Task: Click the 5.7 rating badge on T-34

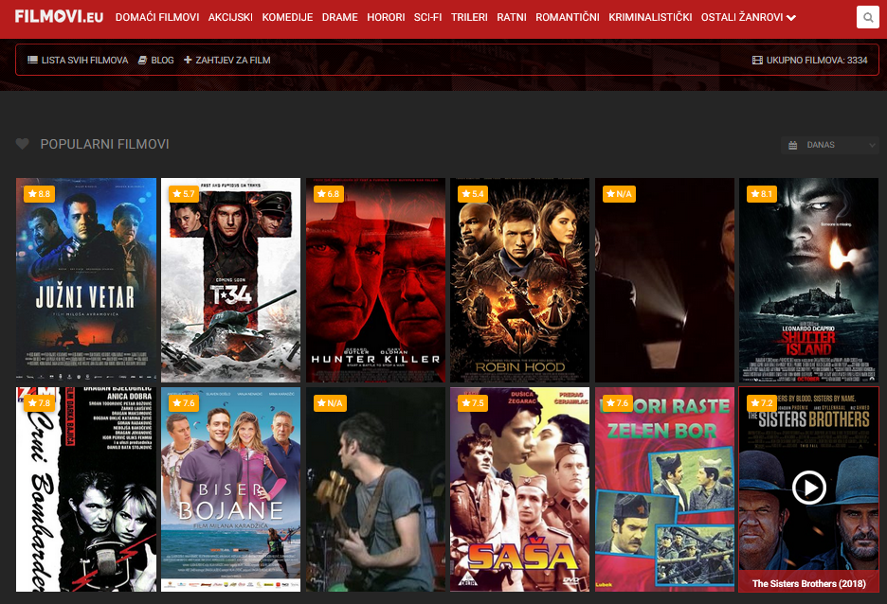Action: [x=184, y=194]
